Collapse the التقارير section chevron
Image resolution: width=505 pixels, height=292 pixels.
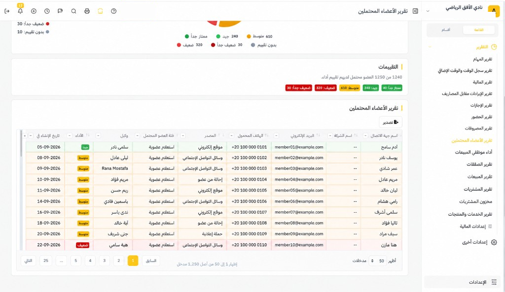click(430, 47)
